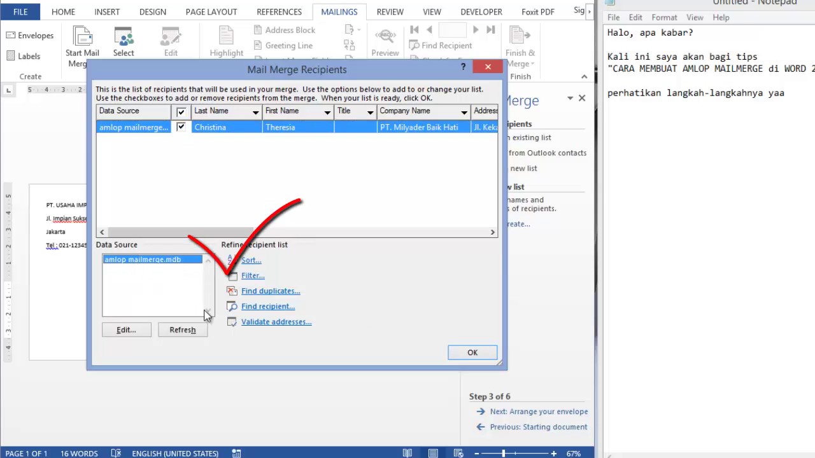Open the Title column dropdown arrow
Viewport: 815px width, 458px height.
click(370, 112)
